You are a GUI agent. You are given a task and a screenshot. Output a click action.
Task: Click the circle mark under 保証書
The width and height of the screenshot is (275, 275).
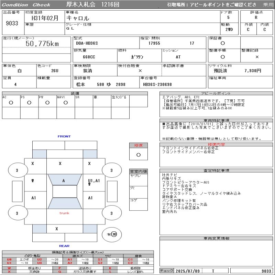point(223,43)
